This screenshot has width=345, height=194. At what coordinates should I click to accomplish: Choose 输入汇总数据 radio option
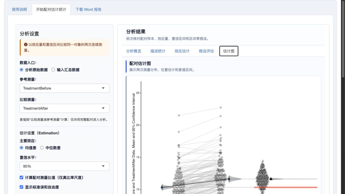[x=53, y=70]
